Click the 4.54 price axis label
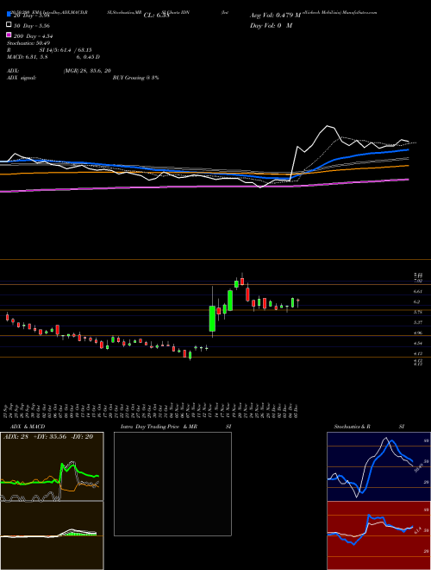This screenshot has height=570, width=431. pyautogui.click(x=418, y=343)
